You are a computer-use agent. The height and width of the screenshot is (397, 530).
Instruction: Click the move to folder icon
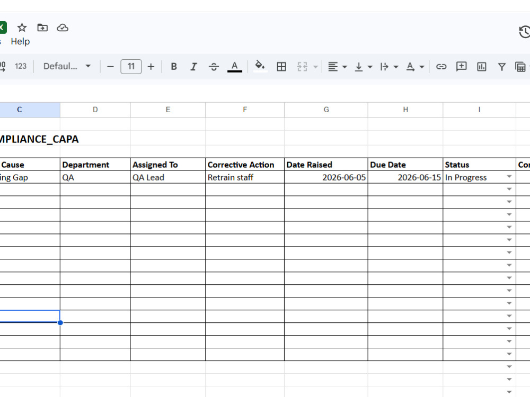click(42, 28)
